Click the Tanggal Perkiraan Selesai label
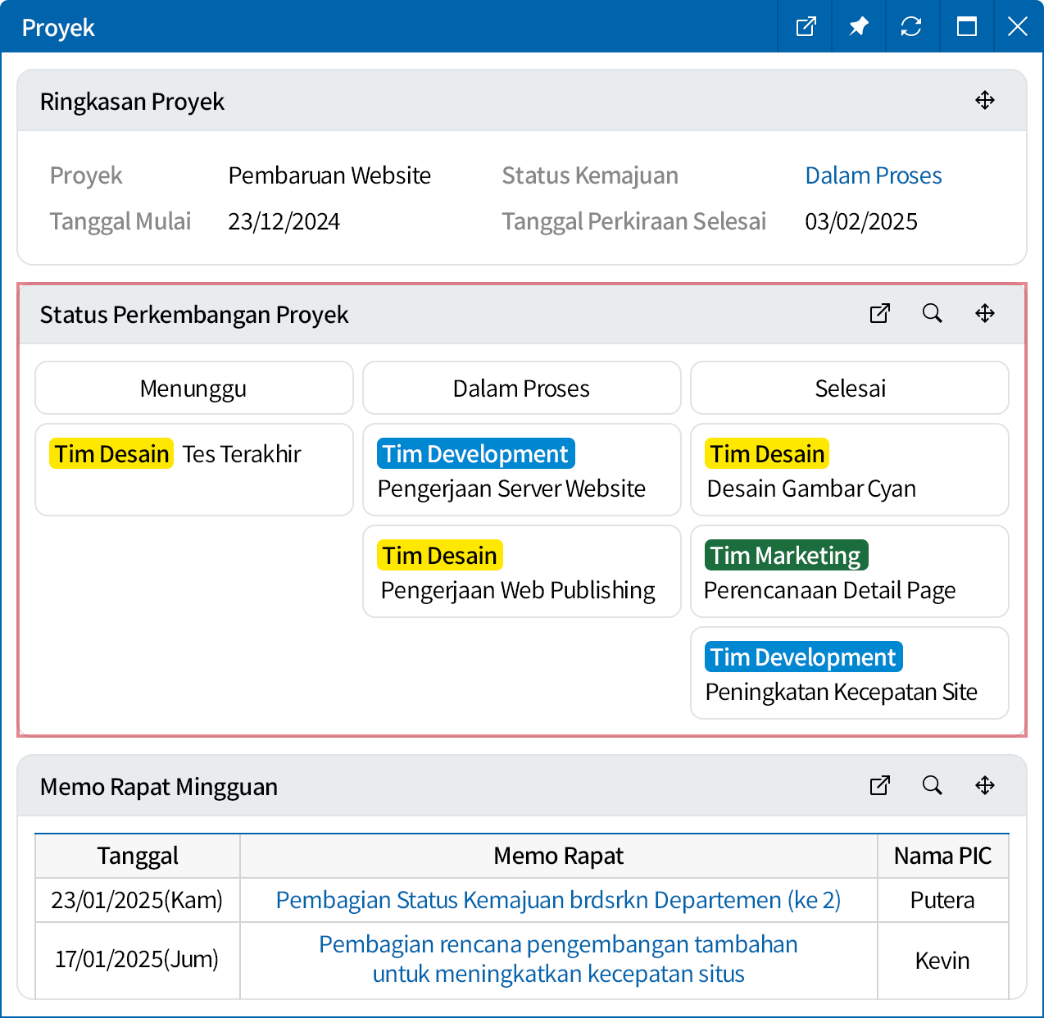 [634, 221]
